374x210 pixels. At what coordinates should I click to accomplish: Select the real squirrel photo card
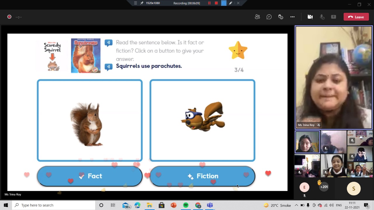click(x=90, y=120)
